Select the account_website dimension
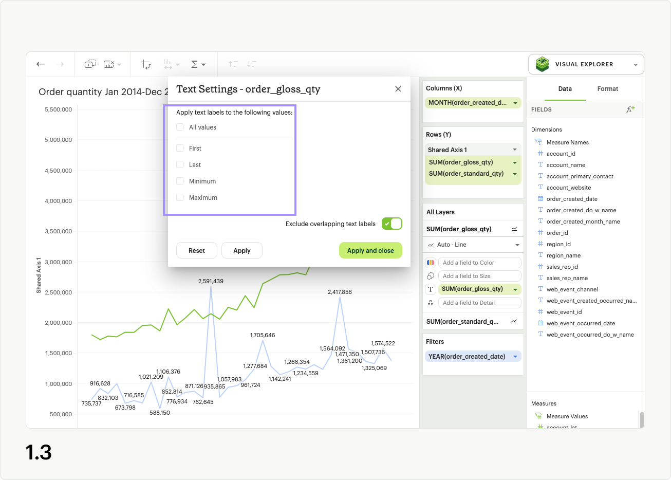Viewport: 671px width, 480px height. (569, 188)
